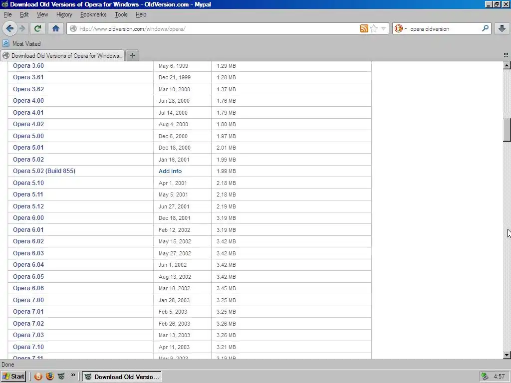
Task: Open the Opera 5.00 link
Action: 28,136
